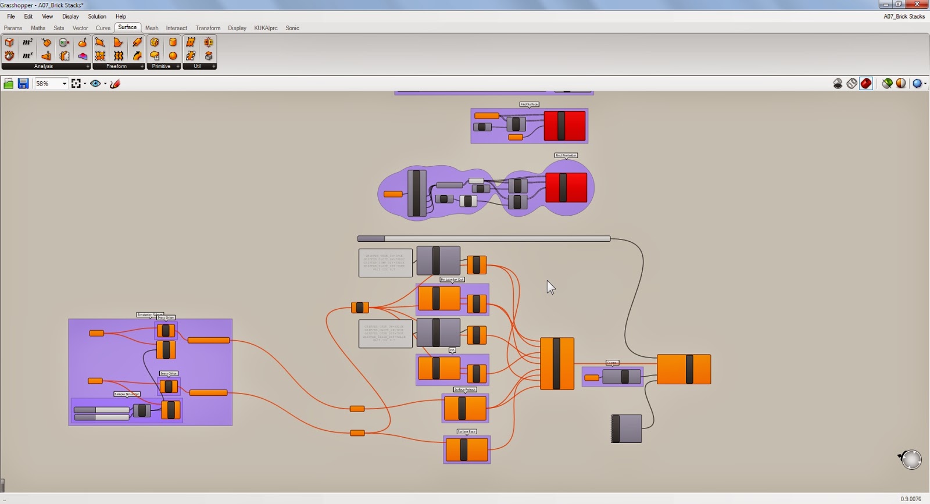The width and height of the screenshot is (930, 504).
Task: Click upper slider in Sample Simulation group
Action: point(102,410)
